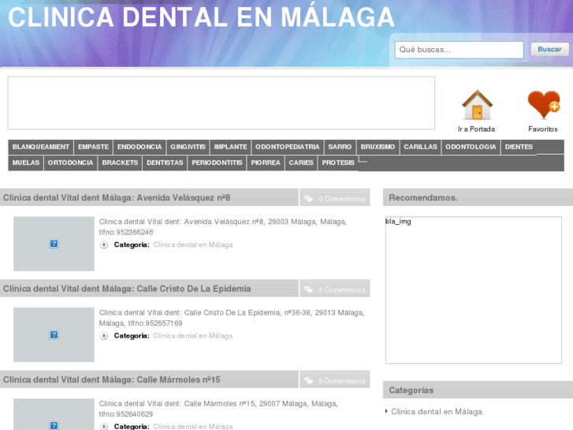Select the ODONTOPEDIATRIA menu item
Screen dimensions: 573x430
pos(288,147)
